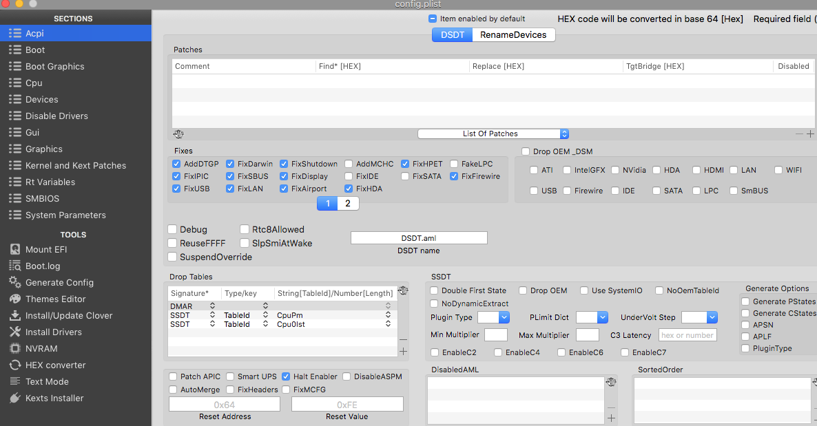
Task: Click Install/Update Clover download icon
Action: pos(15,316)
